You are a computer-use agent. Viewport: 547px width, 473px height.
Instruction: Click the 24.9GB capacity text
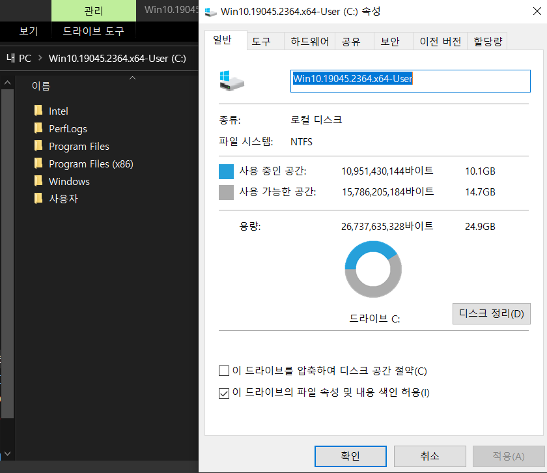click(480, 227)
